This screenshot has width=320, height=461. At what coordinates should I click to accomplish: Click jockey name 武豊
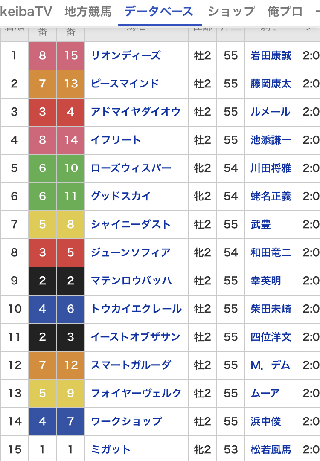[261, 224]
